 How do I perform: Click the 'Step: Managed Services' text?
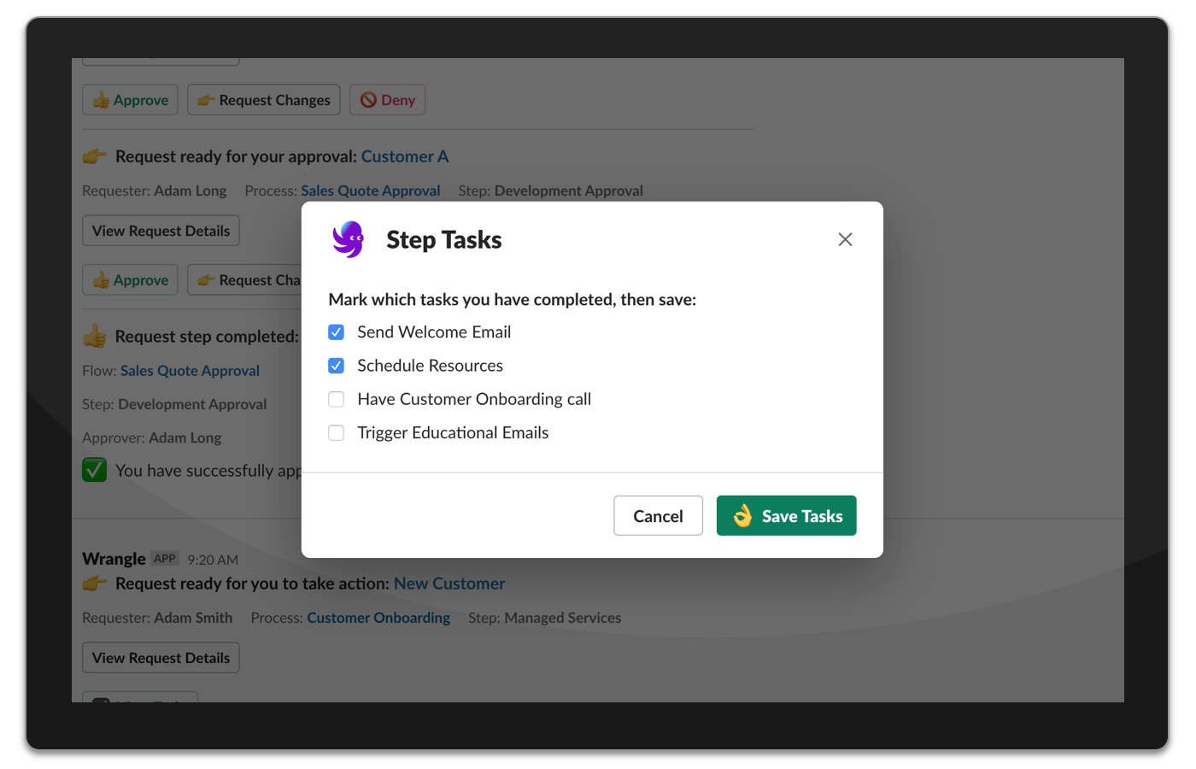(545, 618)
